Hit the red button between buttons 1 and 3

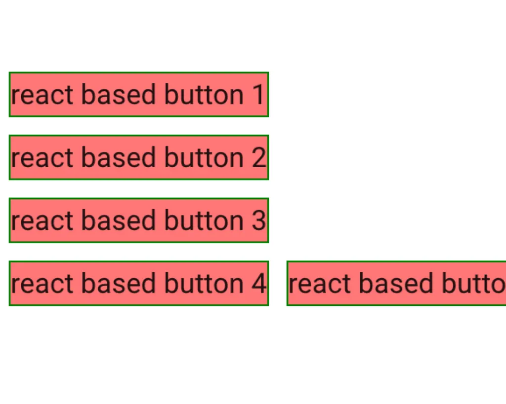click(x=138, y=157)
